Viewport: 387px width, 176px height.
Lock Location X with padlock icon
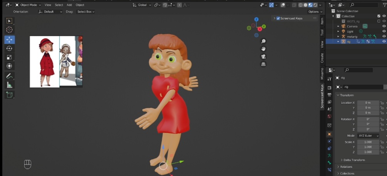(382, 103)
